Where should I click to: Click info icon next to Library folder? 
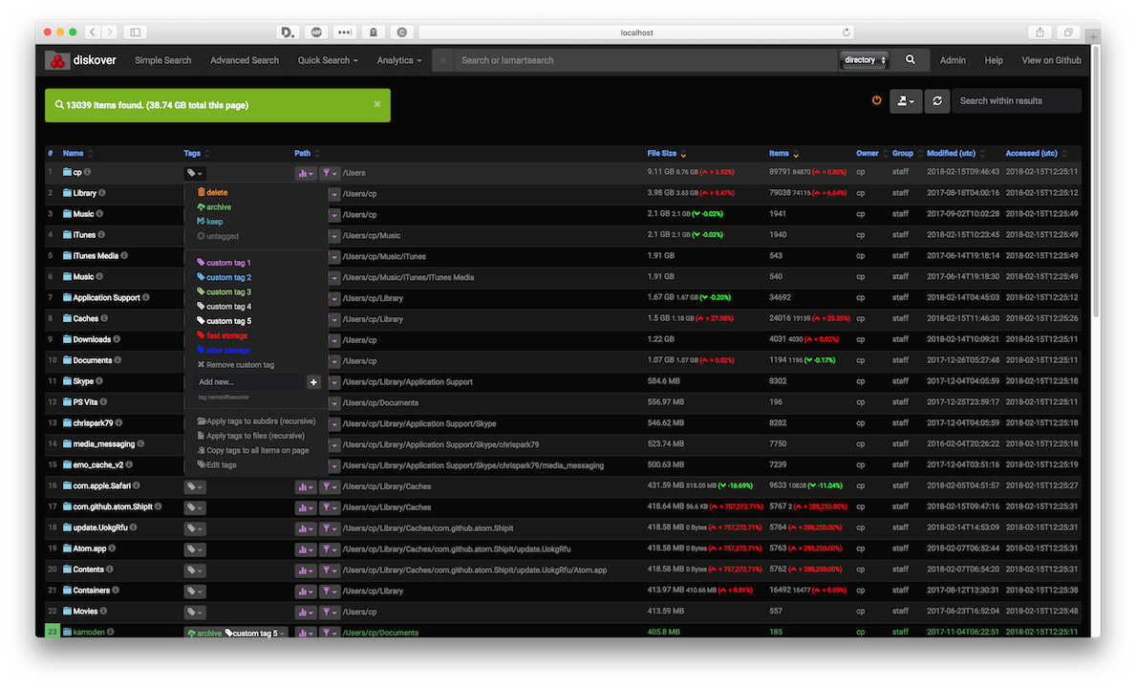(x=102, y=193)
